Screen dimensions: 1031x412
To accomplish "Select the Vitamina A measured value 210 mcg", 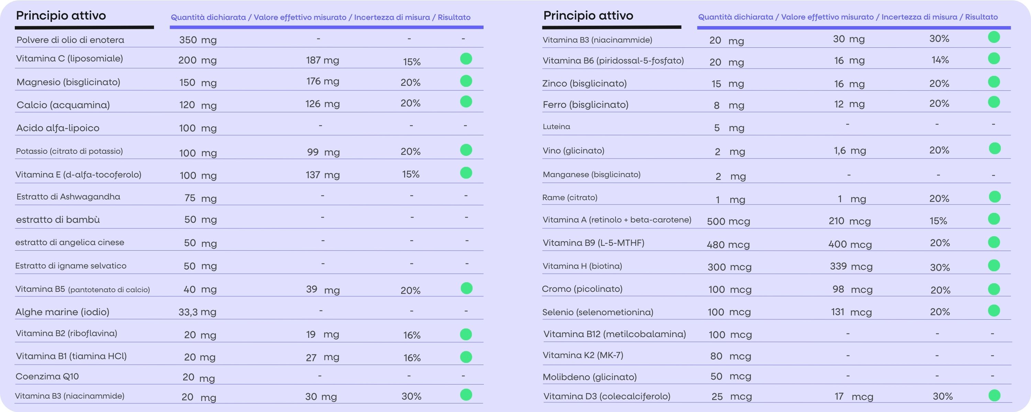I will pyautogui.click(x=849, y=221).
